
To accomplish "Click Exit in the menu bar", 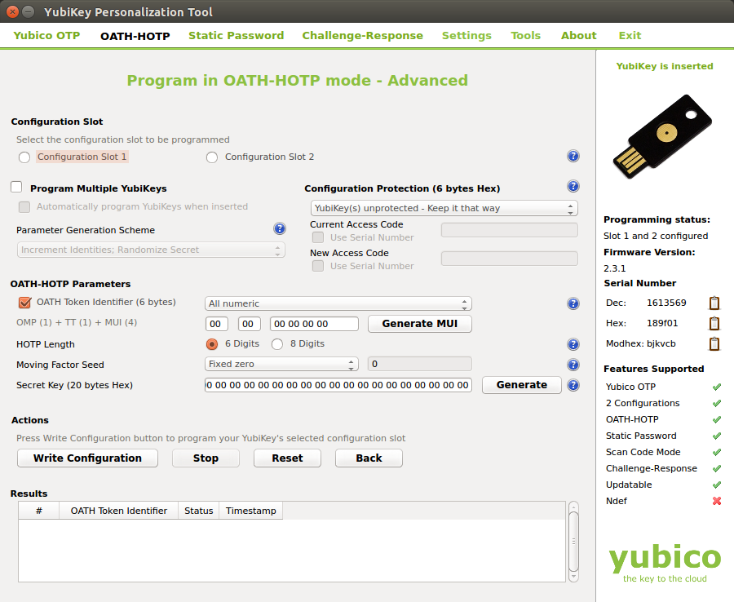I will pos(630,36).
